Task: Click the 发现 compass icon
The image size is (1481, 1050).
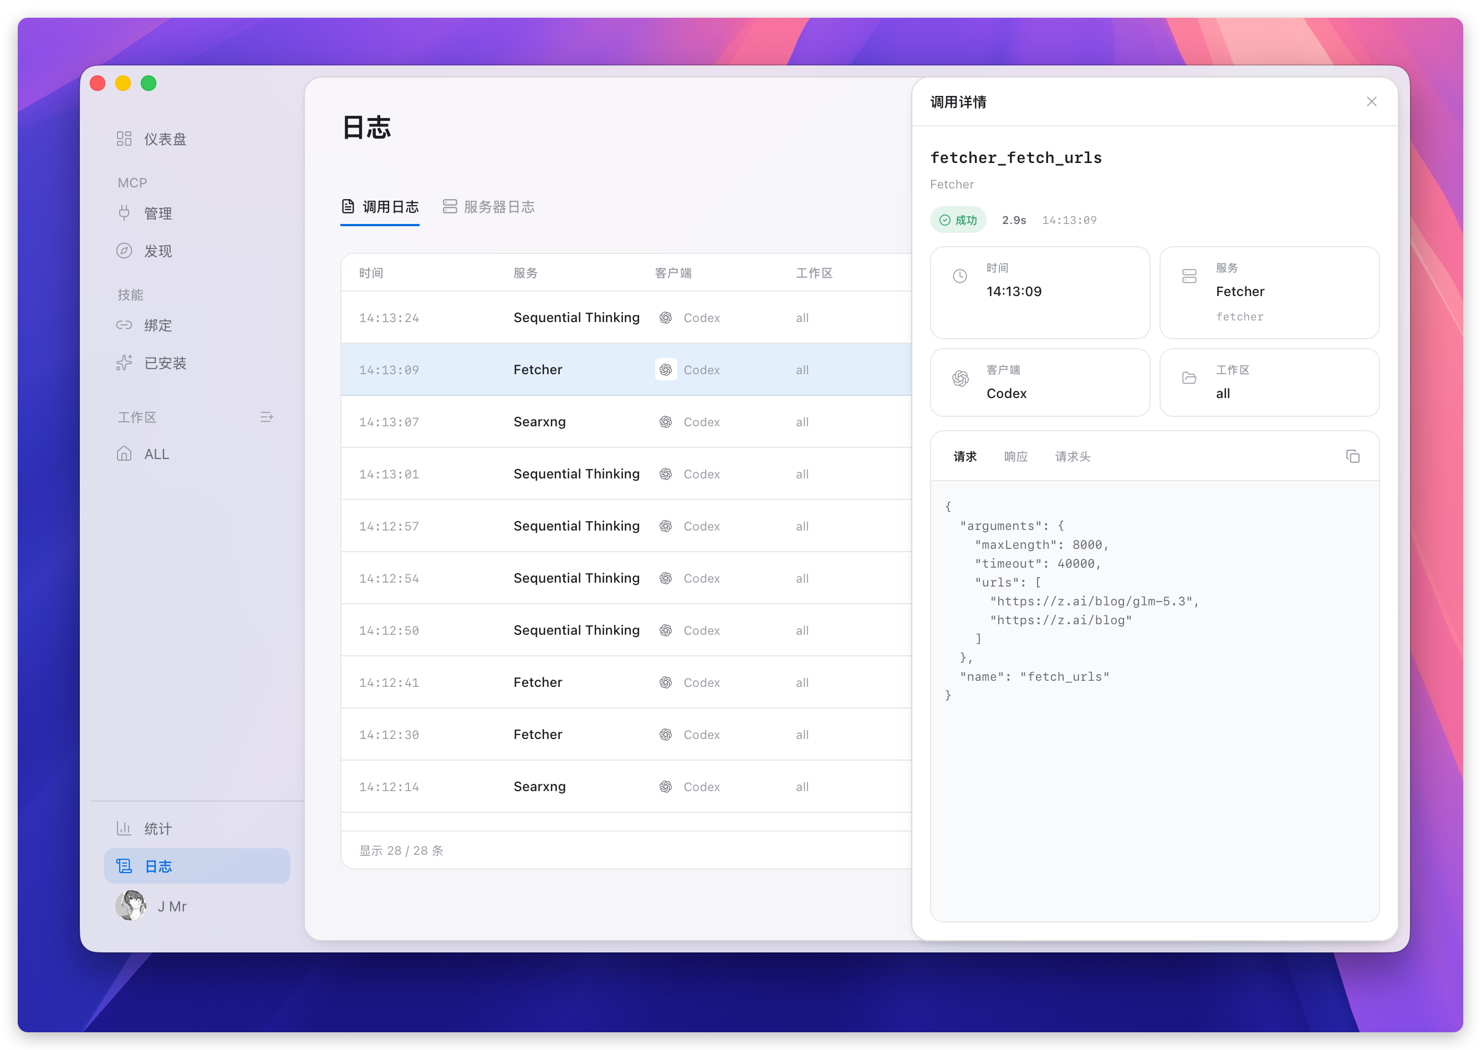Action: point(124,251)
